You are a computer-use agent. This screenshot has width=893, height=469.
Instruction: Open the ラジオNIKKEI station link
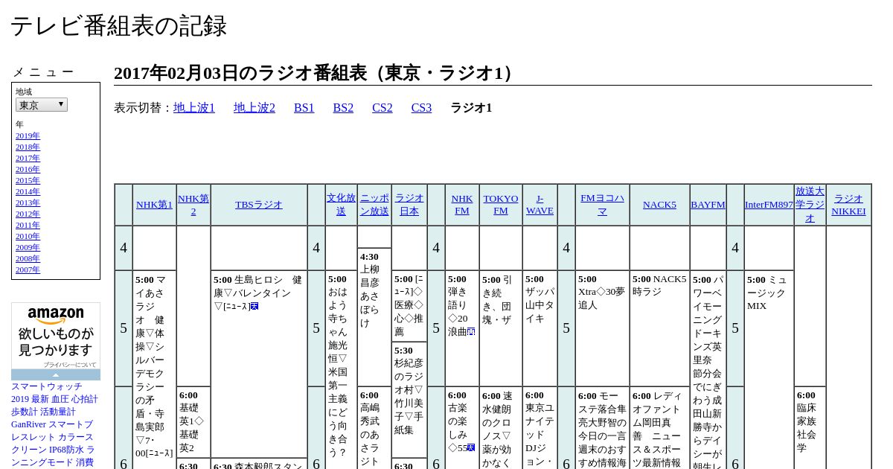(848, 205)
